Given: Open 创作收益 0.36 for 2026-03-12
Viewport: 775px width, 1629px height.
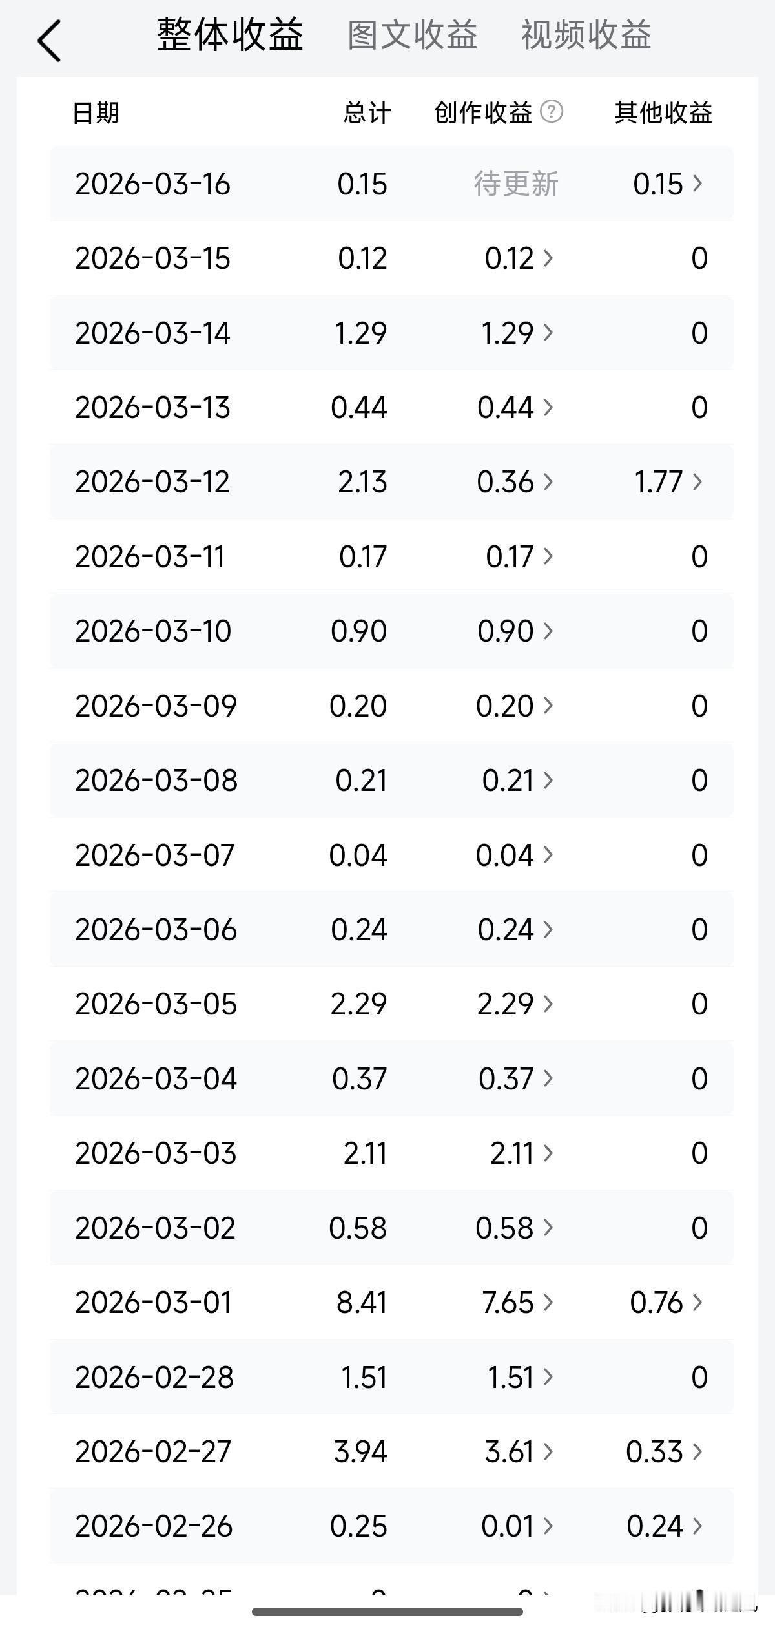Looking at the screenshot, I should tap(515, 482).
